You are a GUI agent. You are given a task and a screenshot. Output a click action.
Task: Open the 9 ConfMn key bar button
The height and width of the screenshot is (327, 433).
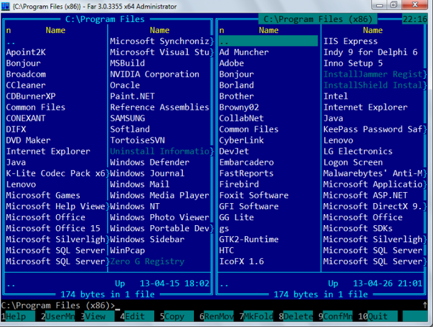(335, 316)
